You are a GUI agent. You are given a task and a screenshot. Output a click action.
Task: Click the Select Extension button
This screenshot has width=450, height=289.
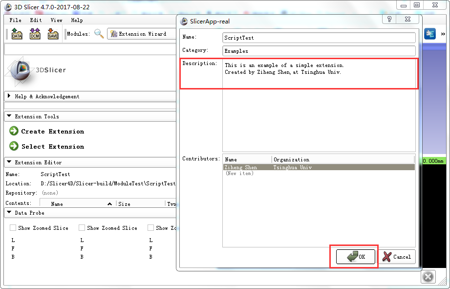[x=47, y=146]
